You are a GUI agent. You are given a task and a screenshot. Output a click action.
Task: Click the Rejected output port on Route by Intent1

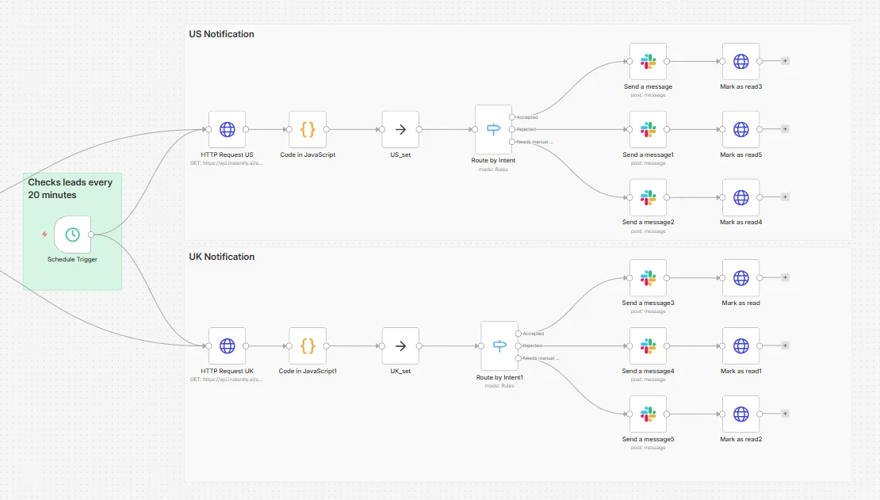pyautogui.click(x=518, y=345)
